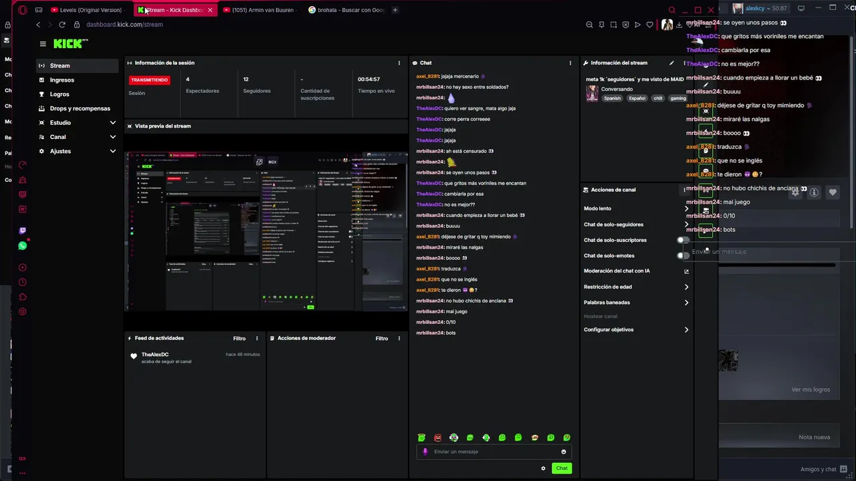Open Twitch in Opera sidebar
This screenshot has width=856, height=481.
tap(23, 230)
